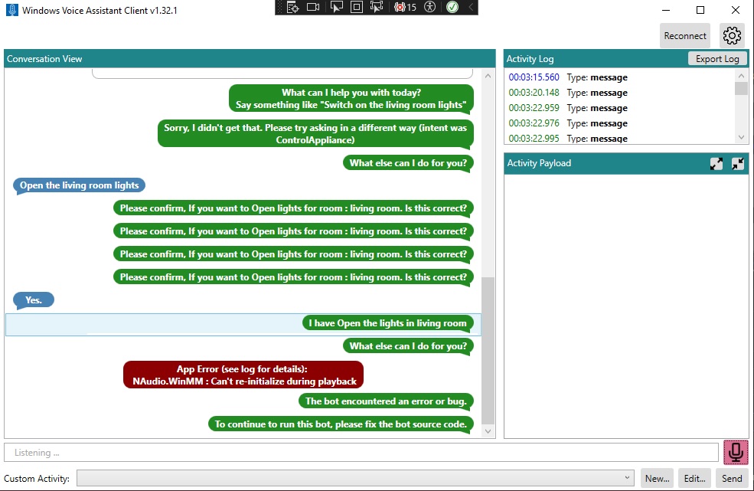The image size is (754, 491).
Task: Enable Select Element pointer tool
Action: (336, 7)
